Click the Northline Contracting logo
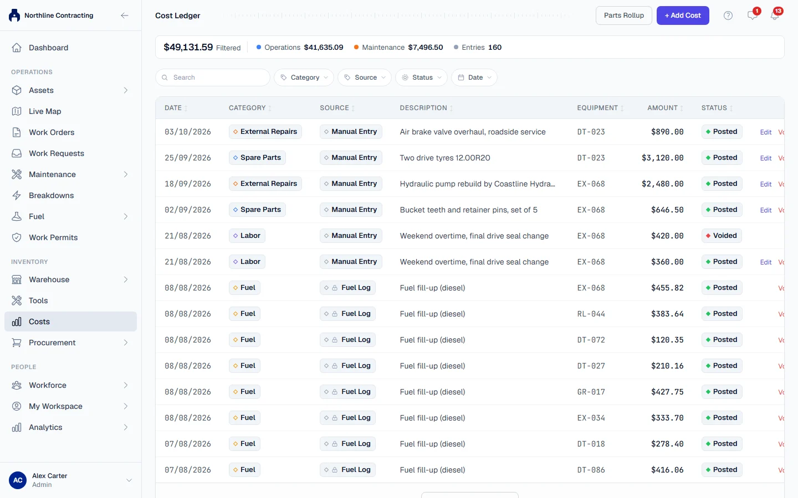 [x=14, y=15]
